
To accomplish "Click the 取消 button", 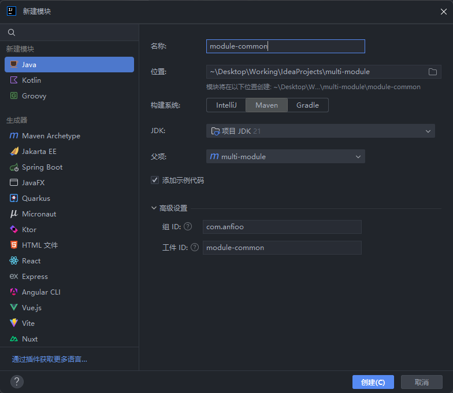I will [422, 382].
